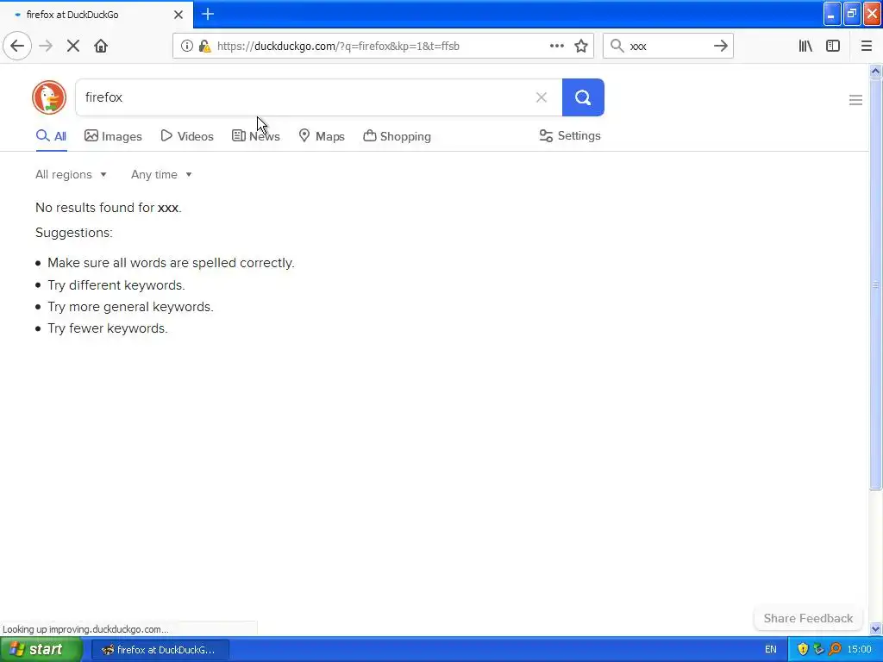Image resolution: width=883 pixels, height=662 pixels.
Task: Click the Firefox taskbar button
Action: tap(160, 650)
